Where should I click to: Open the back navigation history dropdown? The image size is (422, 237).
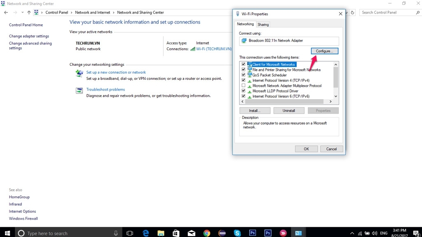coord(22,12)
